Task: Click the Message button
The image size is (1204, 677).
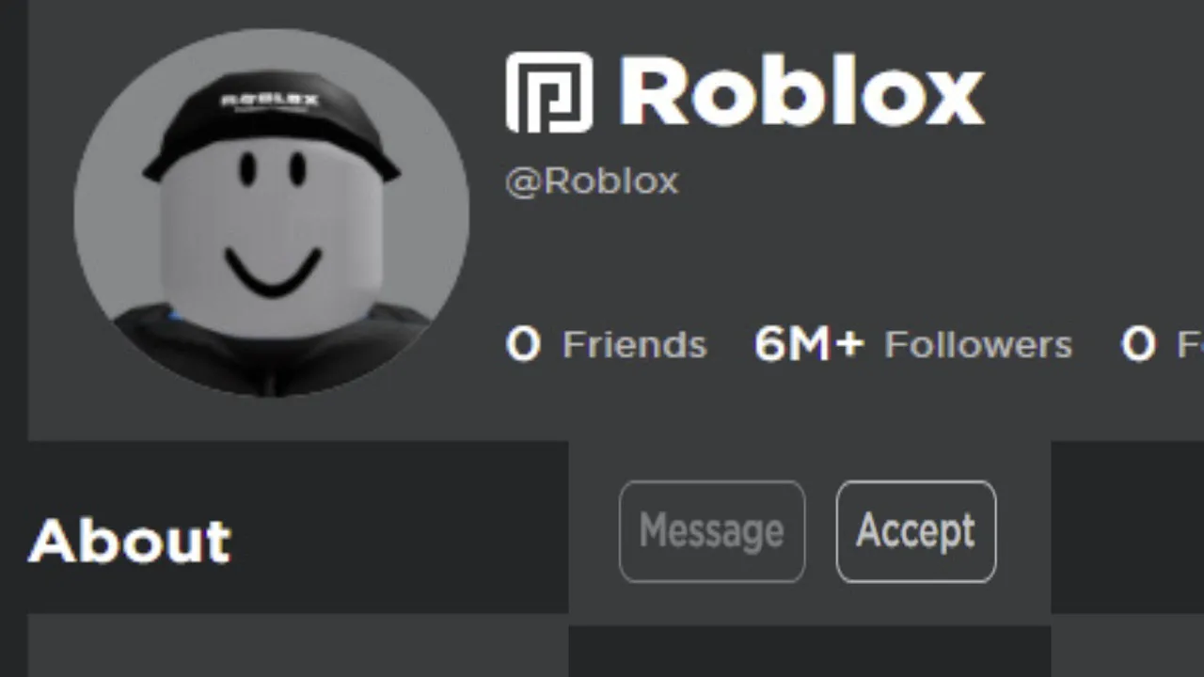Action: [x=712, y=531]
